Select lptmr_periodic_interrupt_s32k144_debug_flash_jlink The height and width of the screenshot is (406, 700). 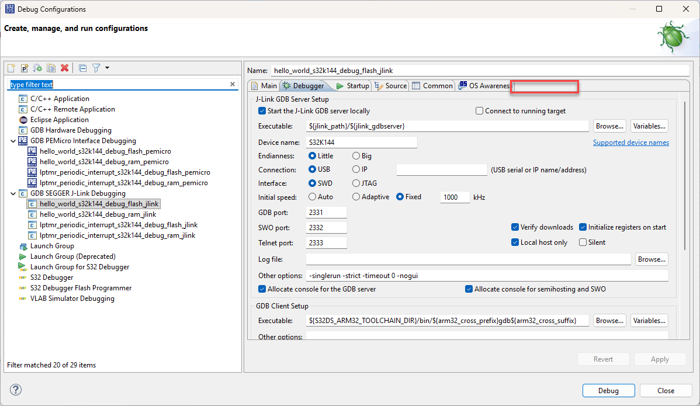(x=118, y=225)
